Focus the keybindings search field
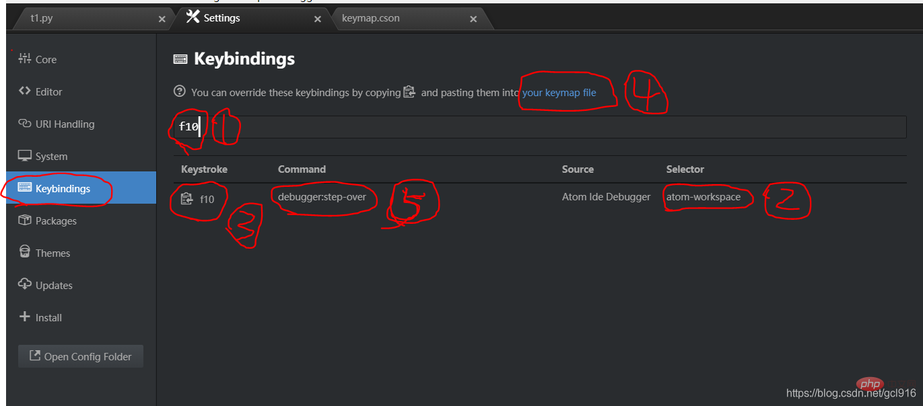Viewport: 923px width, 406px height. coord(540,126)
